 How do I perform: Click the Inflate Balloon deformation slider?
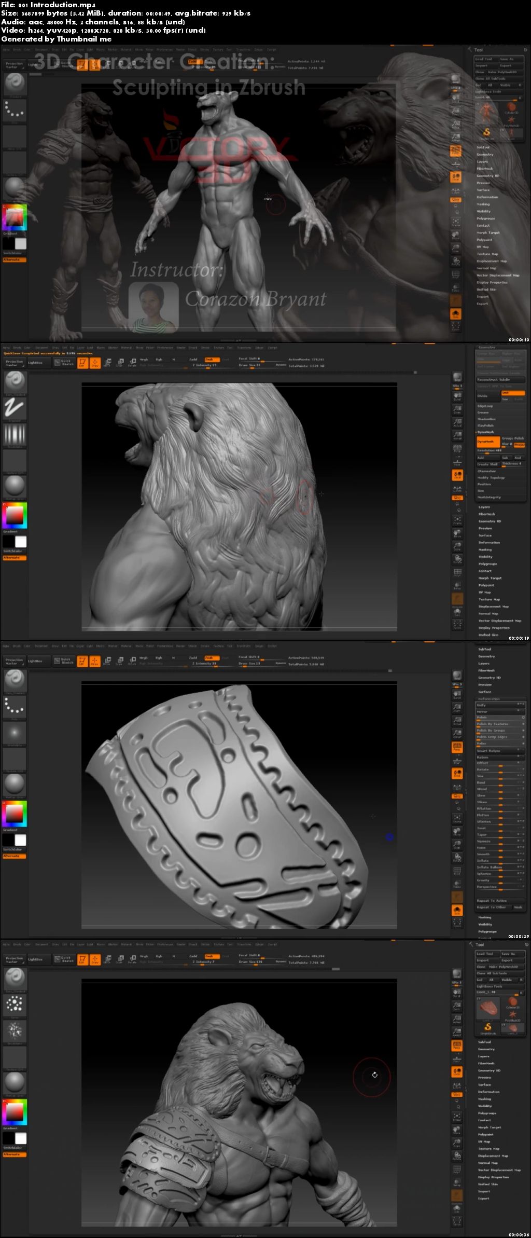500,867
